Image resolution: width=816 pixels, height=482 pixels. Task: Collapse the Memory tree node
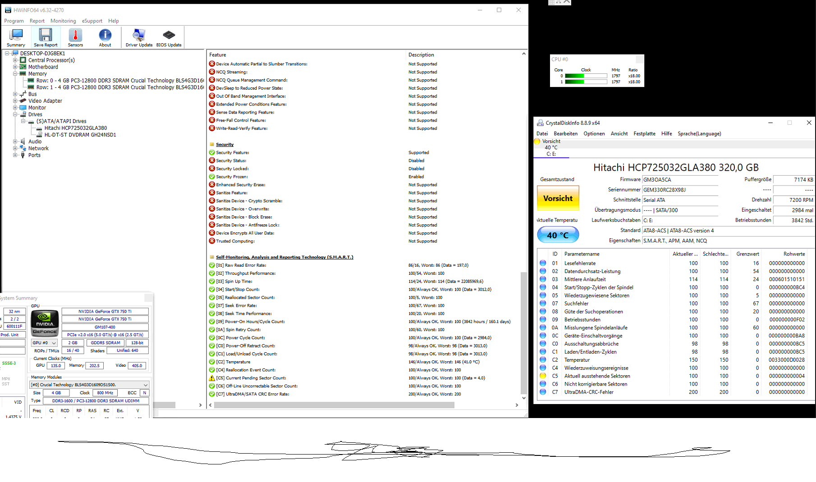pos(15,73)
